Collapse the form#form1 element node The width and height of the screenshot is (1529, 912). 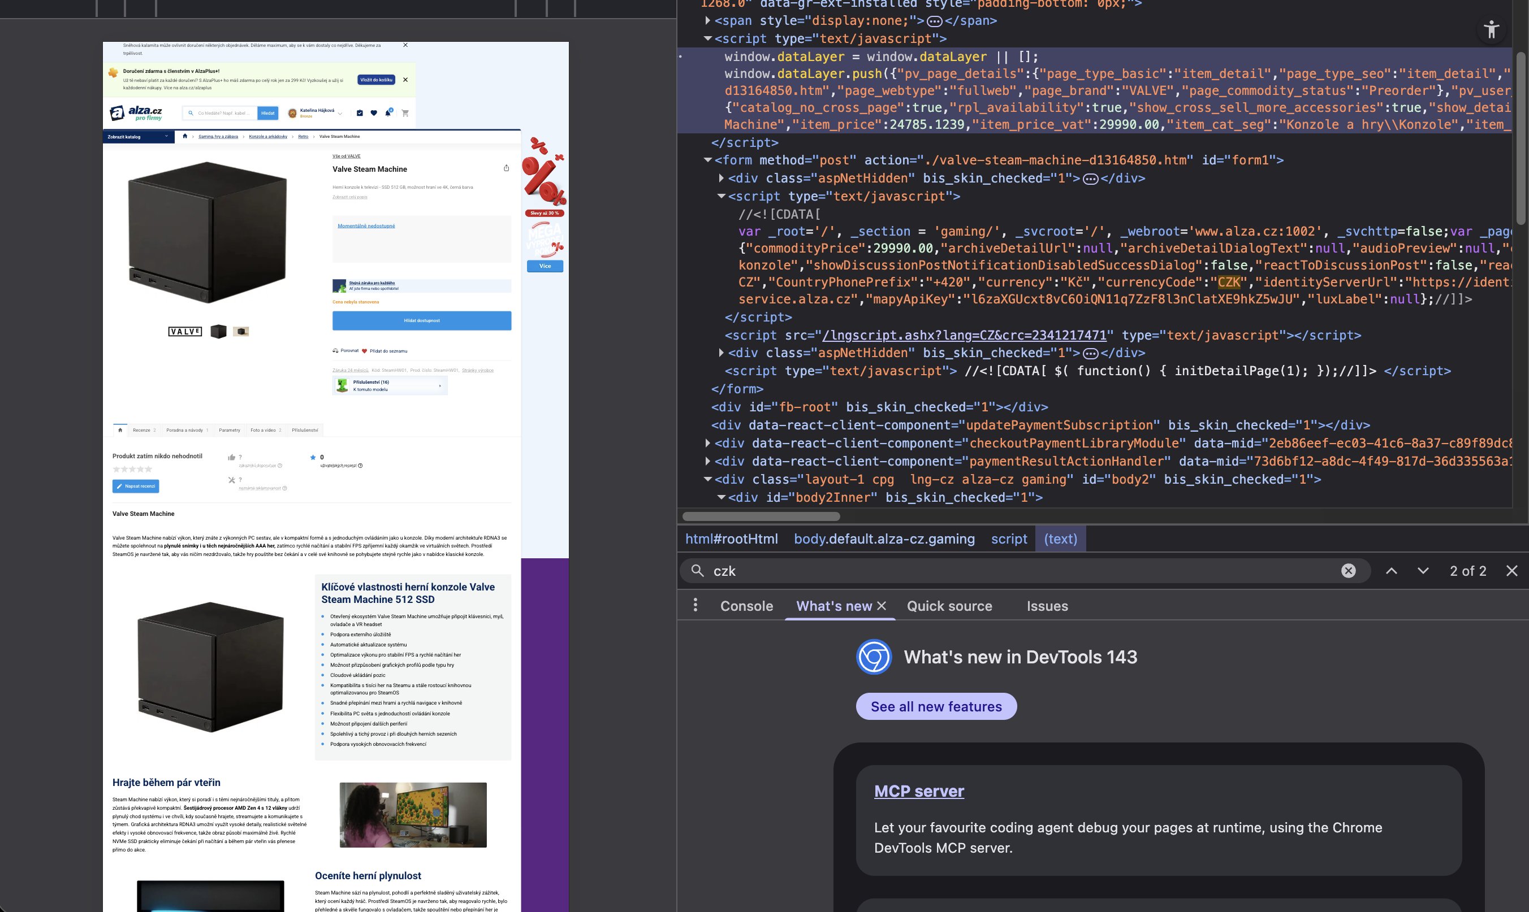pos(707,160)
